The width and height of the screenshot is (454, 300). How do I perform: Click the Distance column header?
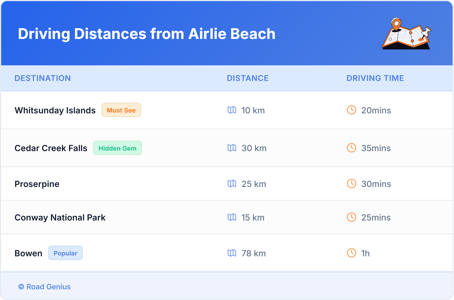pos(248,78)
